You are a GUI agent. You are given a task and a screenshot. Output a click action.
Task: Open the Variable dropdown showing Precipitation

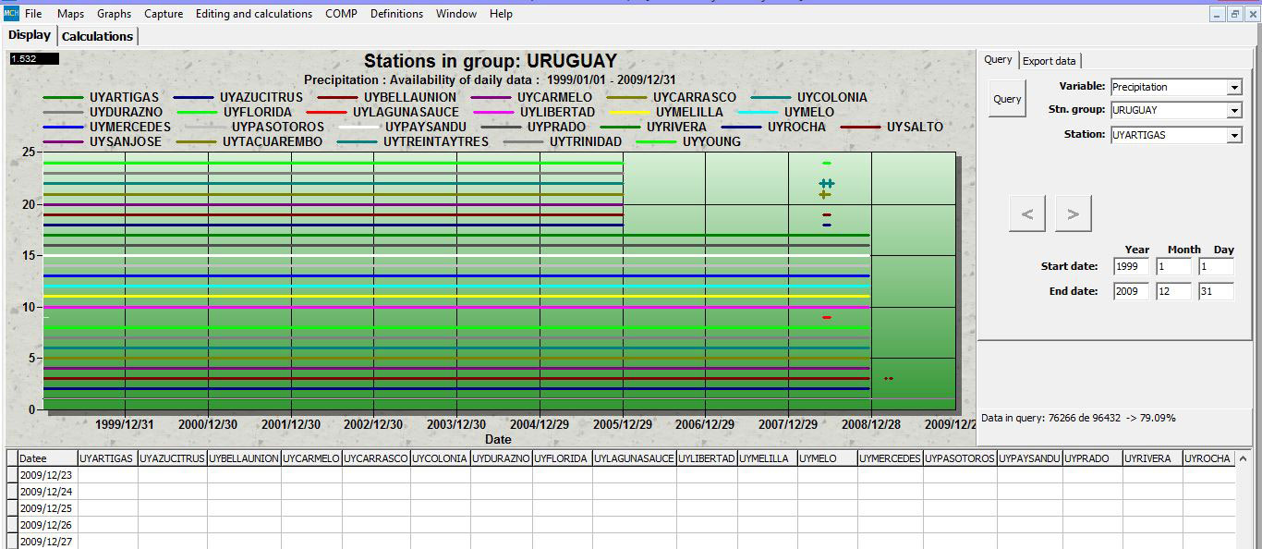click(x=1234, y=87)
